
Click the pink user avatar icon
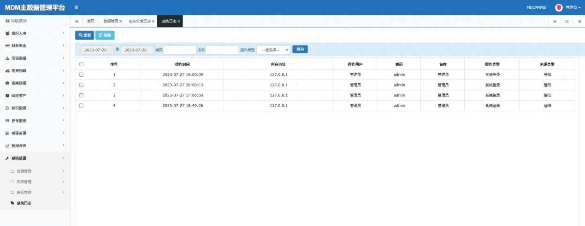[x=559, y=7]
